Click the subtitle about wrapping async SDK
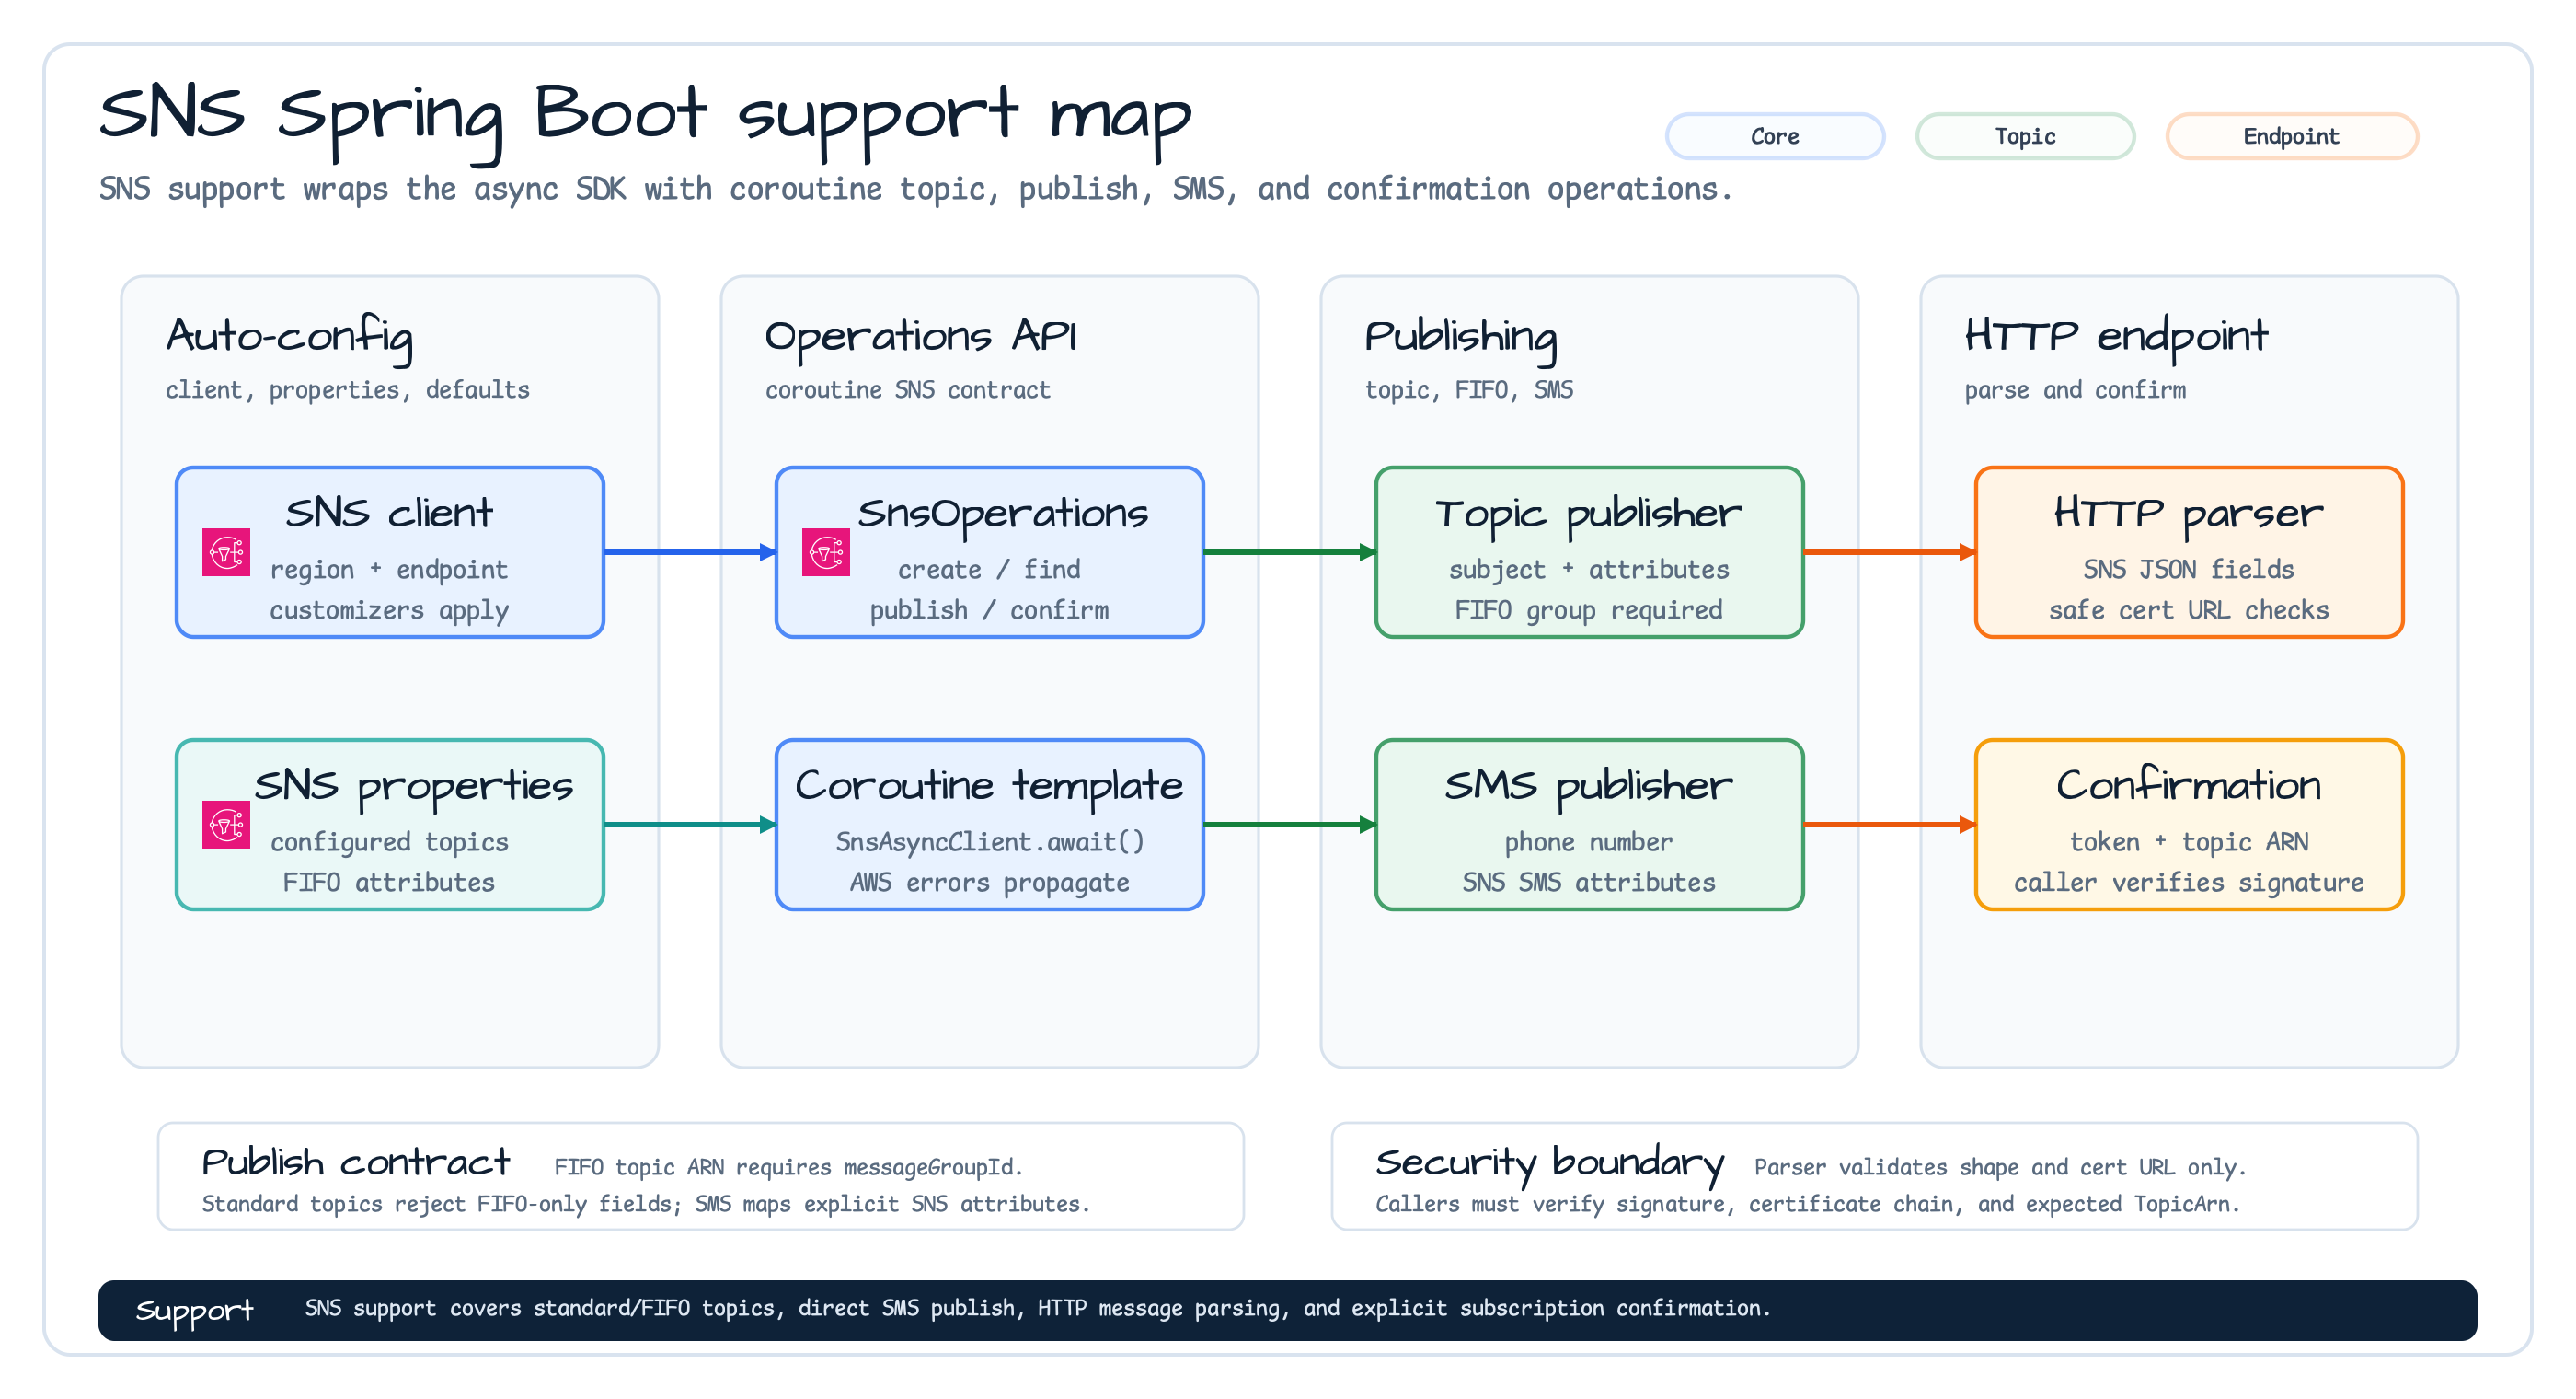Screen dimensions: 2576x1399 click(x=915, y=191)
